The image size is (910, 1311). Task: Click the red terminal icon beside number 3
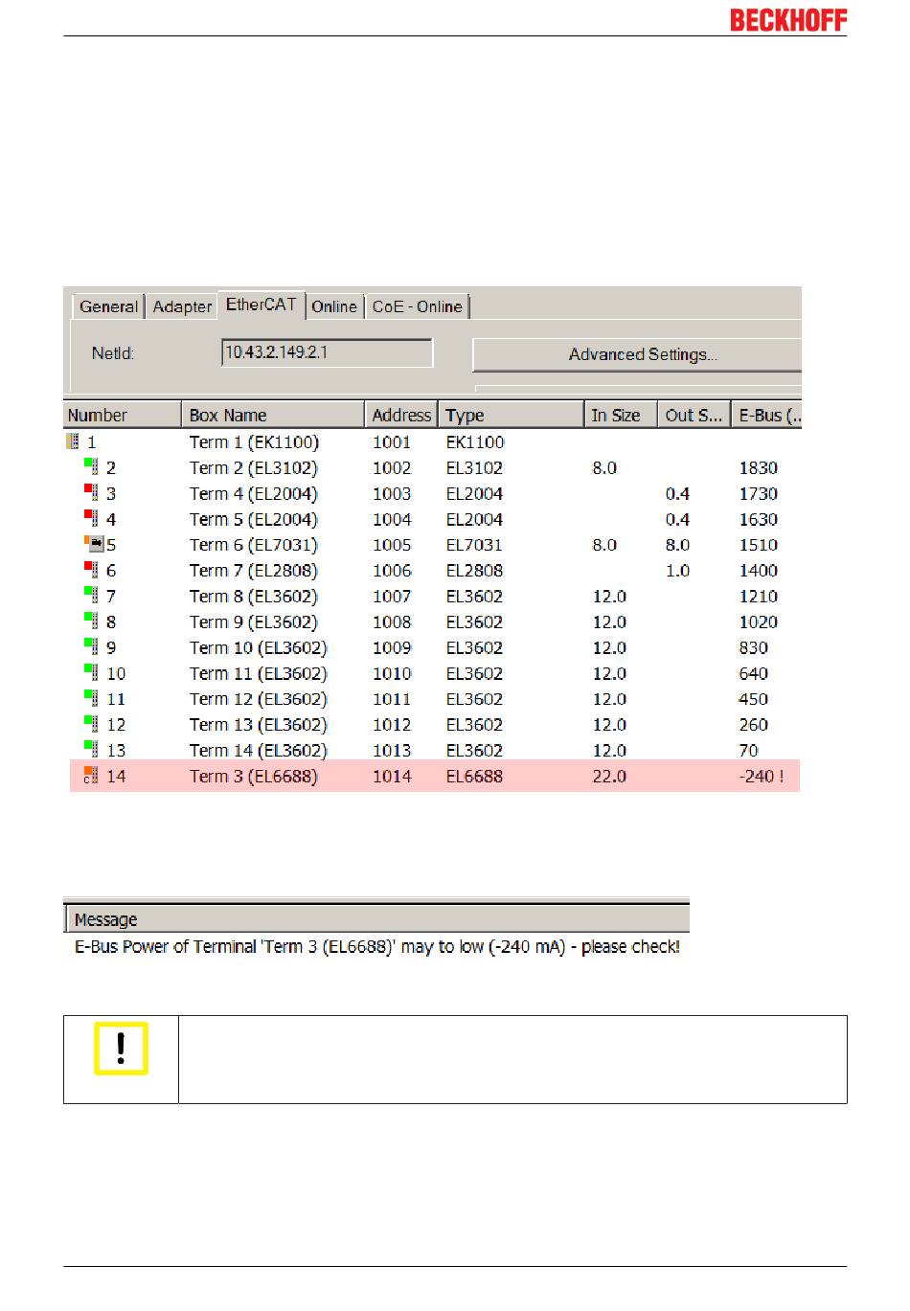pos(91,492)
